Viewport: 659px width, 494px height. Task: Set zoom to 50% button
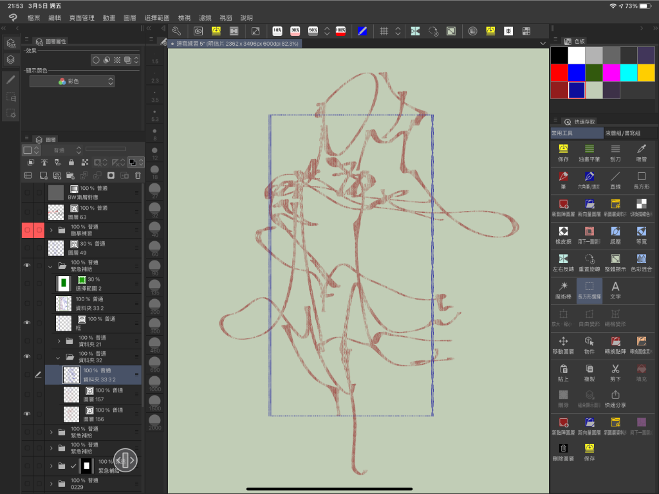click(x=313, y=31)
